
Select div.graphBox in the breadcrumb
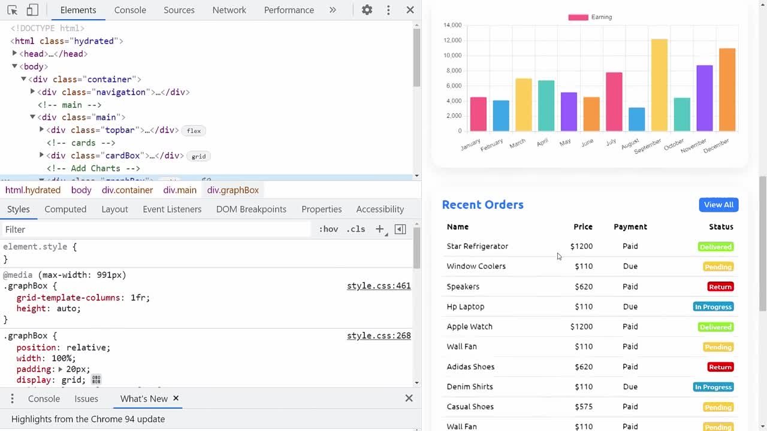coord(233,190)
